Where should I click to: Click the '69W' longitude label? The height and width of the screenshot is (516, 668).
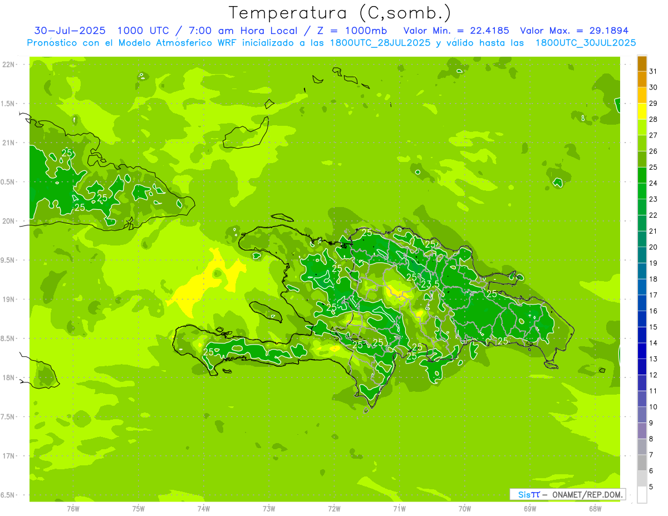tap(530, 509)
